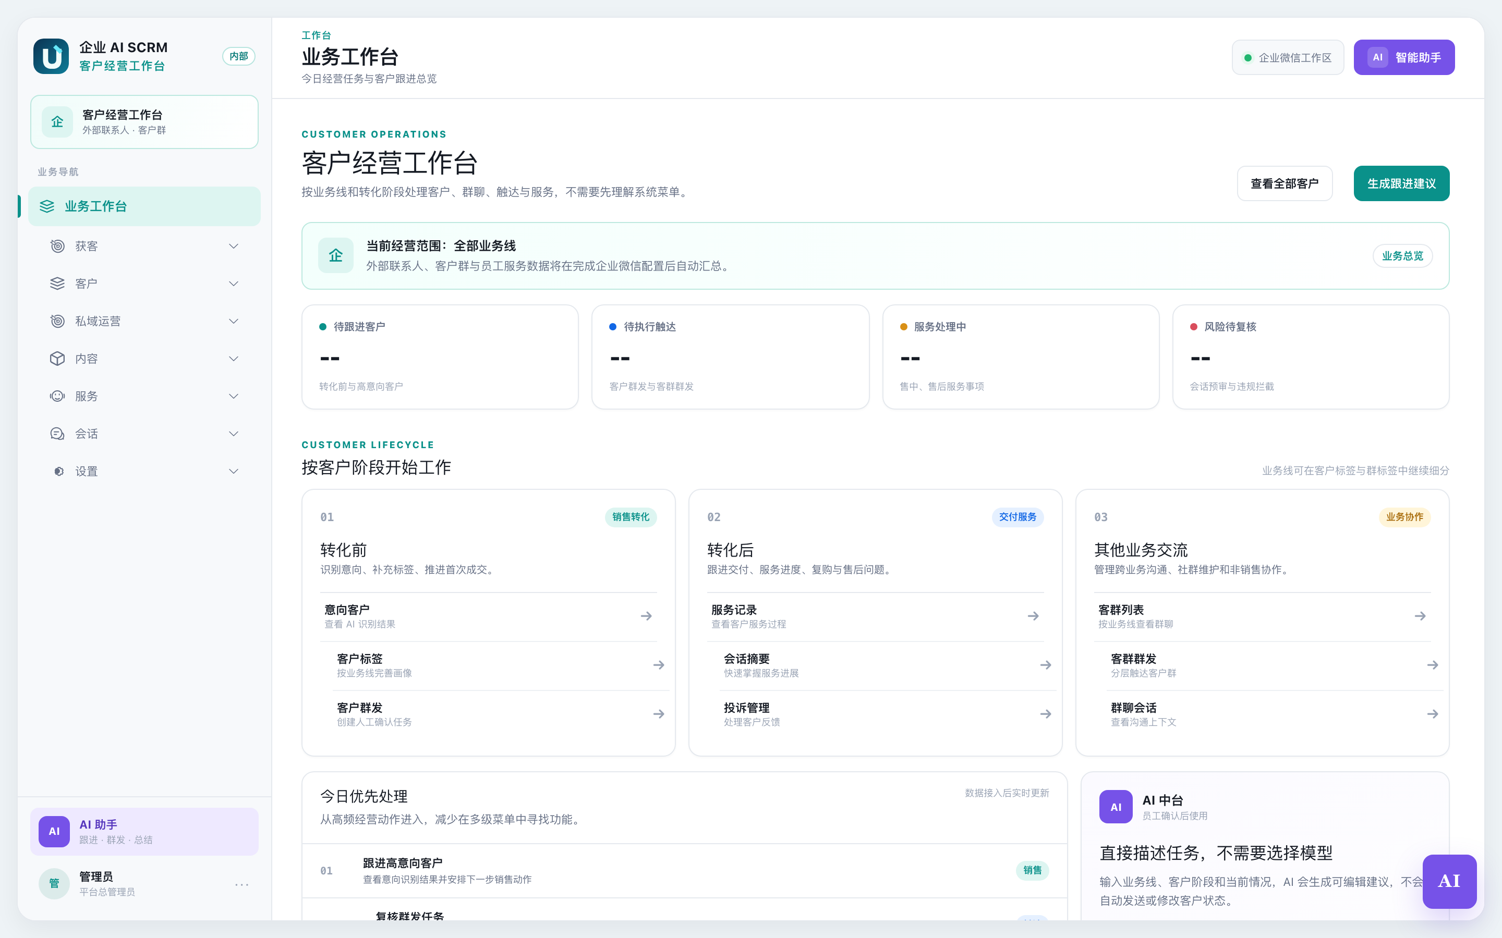Open the 待跟进客户 stat card
Image resolution: width=1502 pixels, height=938 pixels.
click(x=440, y=357)
